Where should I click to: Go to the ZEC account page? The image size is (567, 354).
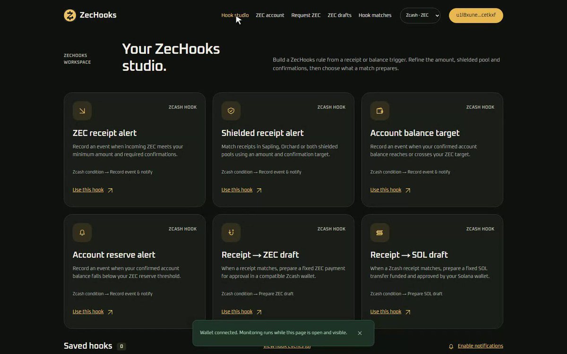coord(270,15)
